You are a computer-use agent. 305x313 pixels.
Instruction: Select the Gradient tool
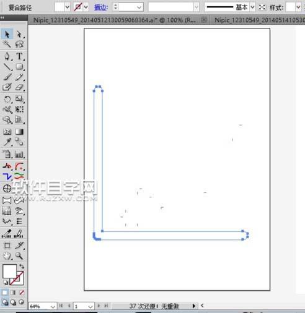coord(19,132)
